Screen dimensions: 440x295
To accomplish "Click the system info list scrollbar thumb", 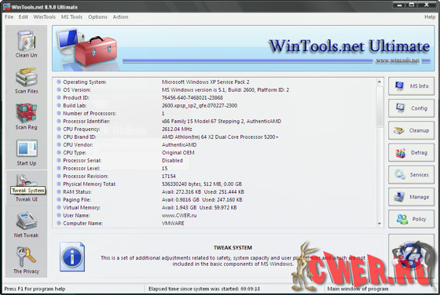I will coord(379,107).
